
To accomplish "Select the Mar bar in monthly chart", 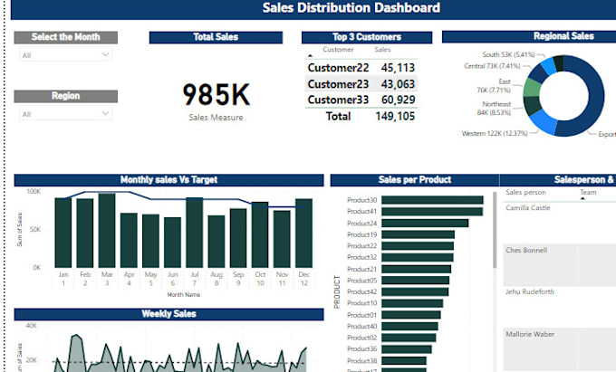I will coord(107,230).
